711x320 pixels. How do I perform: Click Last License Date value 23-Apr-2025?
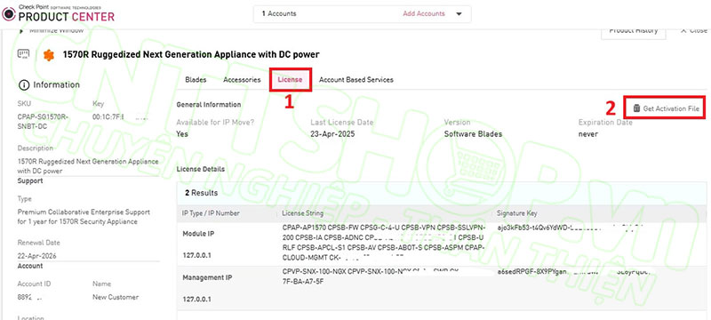tap(332, 134)
